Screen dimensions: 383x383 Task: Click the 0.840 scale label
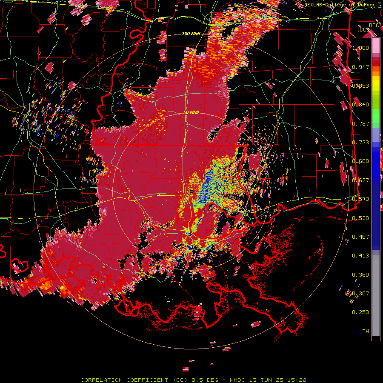click(x=360, y=105)
